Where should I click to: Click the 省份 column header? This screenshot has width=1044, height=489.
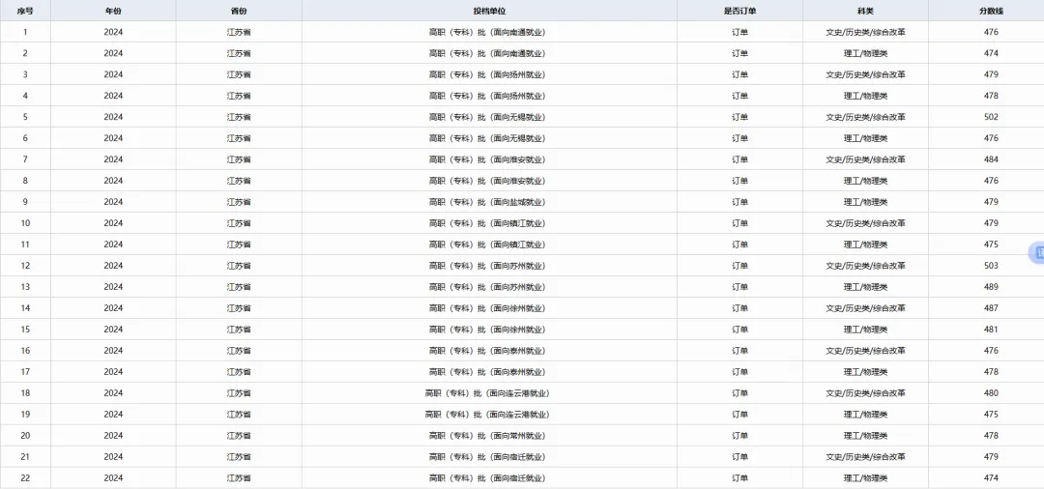pos(239,10)
